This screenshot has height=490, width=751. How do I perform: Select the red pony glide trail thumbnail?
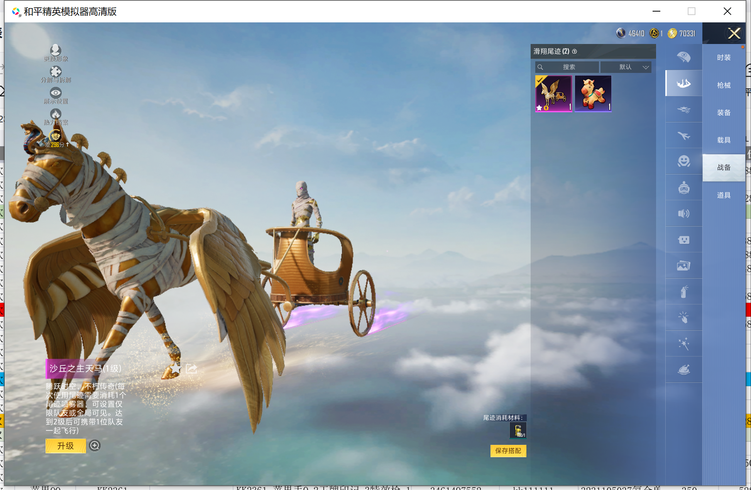tap(593, 93)
